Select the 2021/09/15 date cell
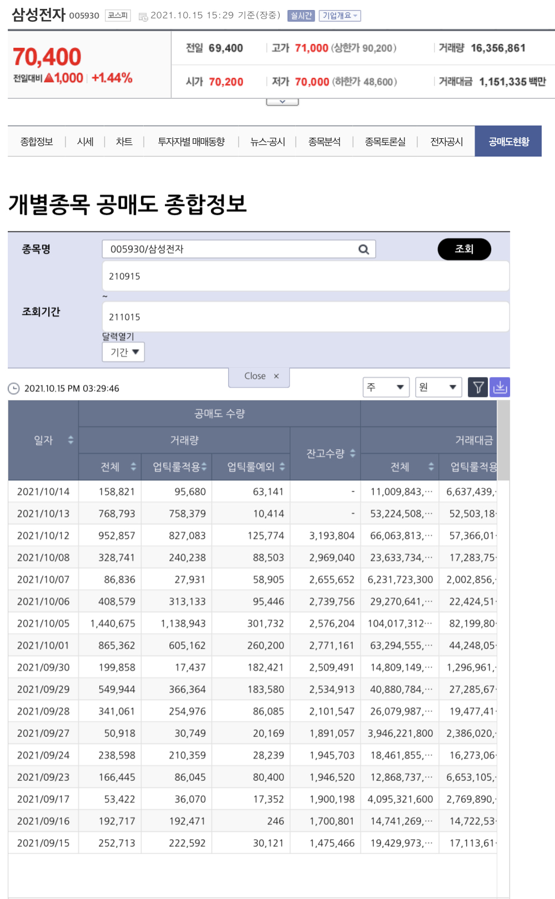This screenshot has width=555, height=899. [43, 843]
